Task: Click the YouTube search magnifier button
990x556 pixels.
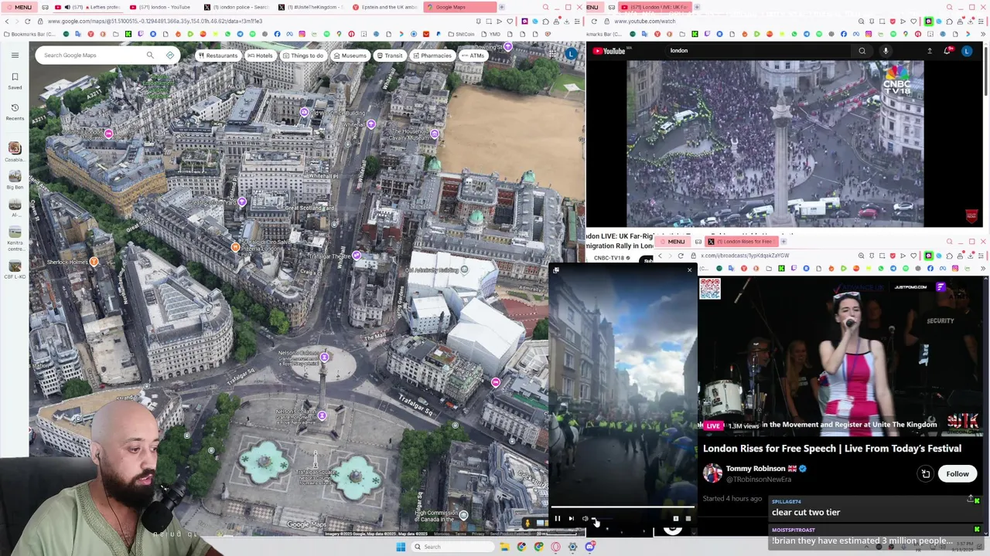Action: click(x=862, y=51)
